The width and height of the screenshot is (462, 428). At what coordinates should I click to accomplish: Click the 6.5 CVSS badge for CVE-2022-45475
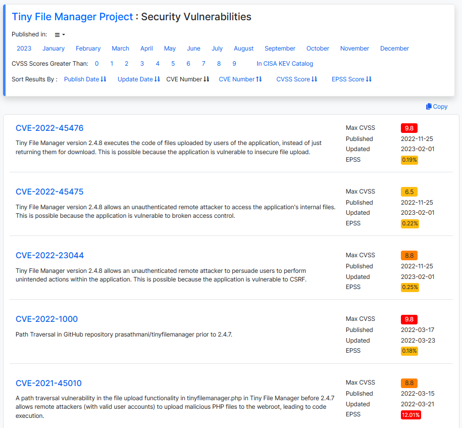409,192
